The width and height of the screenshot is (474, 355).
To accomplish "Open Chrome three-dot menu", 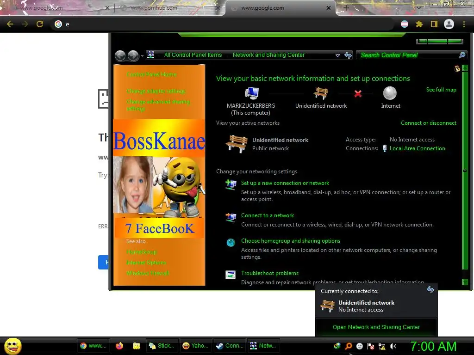I will click(x=464, y=24).
